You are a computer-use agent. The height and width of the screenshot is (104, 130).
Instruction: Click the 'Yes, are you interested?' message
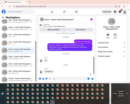click(x=83, y=41)
